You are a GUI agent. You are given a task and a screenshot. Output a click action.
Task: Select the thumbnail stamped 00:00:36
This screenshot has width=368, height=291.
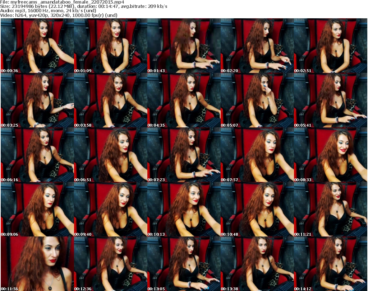37,46
